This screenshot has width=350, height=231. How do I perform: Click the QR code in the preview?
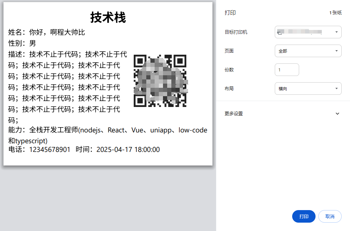tap(160, 80)
